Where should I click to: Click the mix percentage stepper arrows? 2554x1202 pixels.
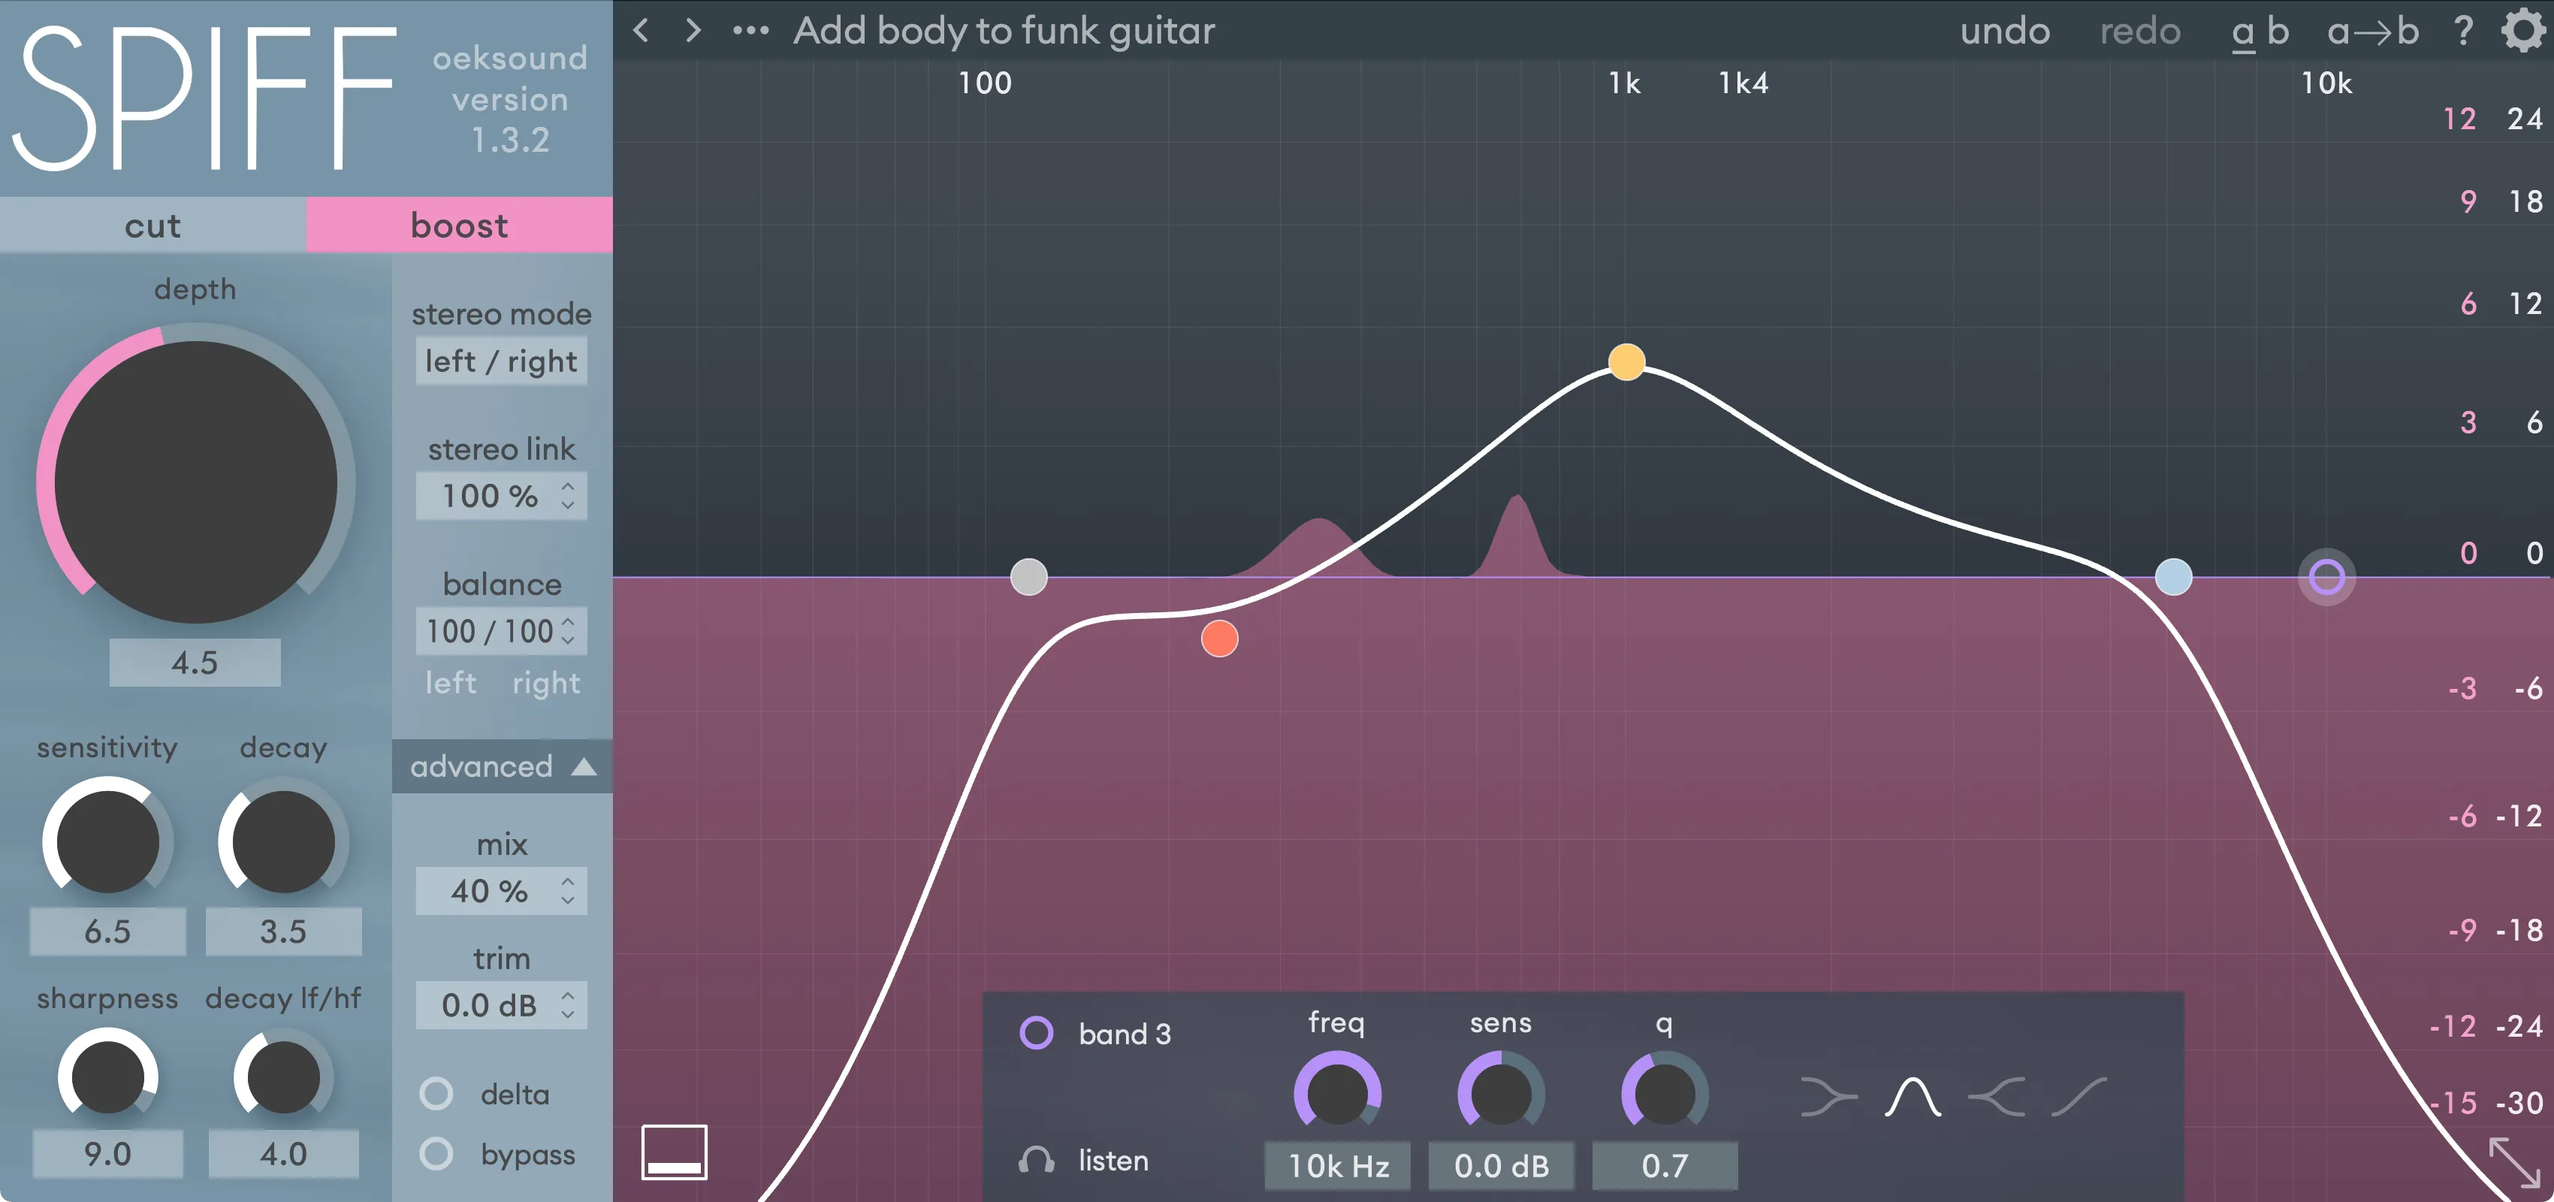(568, 890)
